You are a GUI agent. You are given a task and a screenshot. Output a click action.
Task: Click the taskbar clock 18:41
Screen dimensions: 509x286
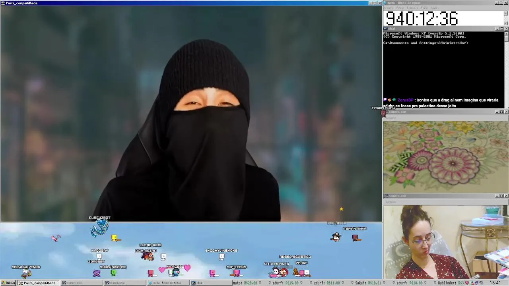tap(495, 283)
